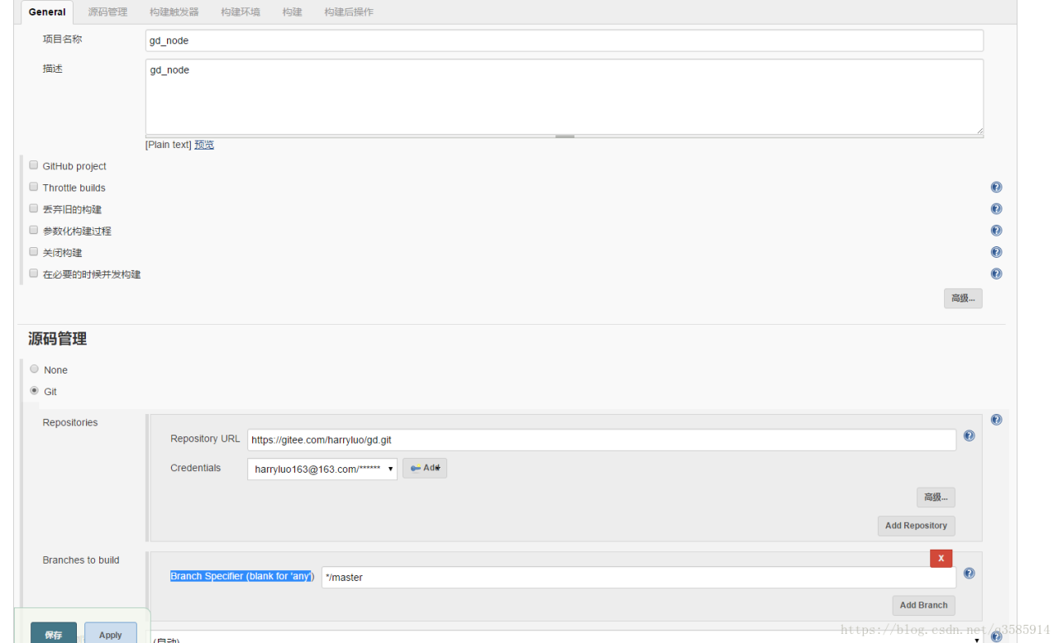Click into the 描述 description textarea
1058x643 pixels.
(565, 97)
